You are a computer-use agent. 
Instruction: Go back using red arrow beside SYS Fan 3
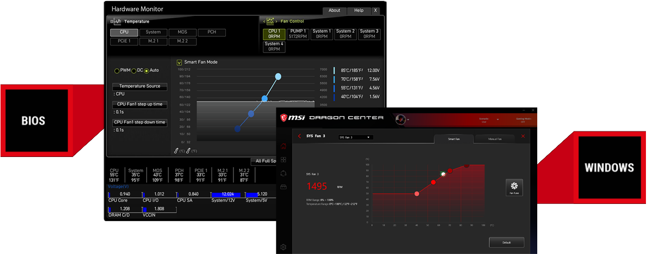299,136
